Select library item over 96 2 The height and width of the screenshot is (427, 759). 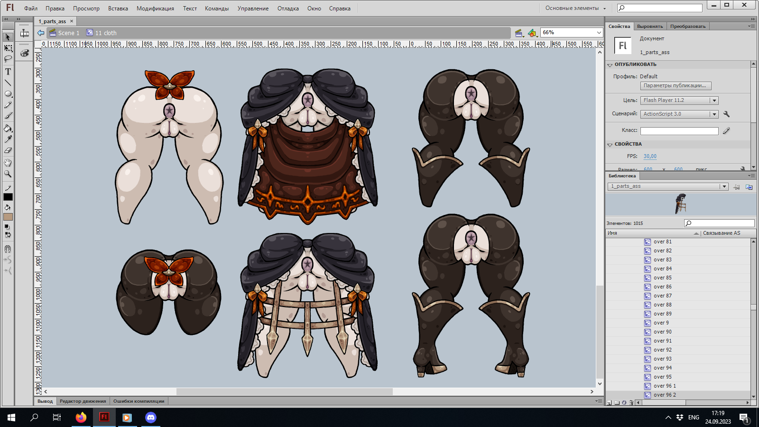pos(678,395)
